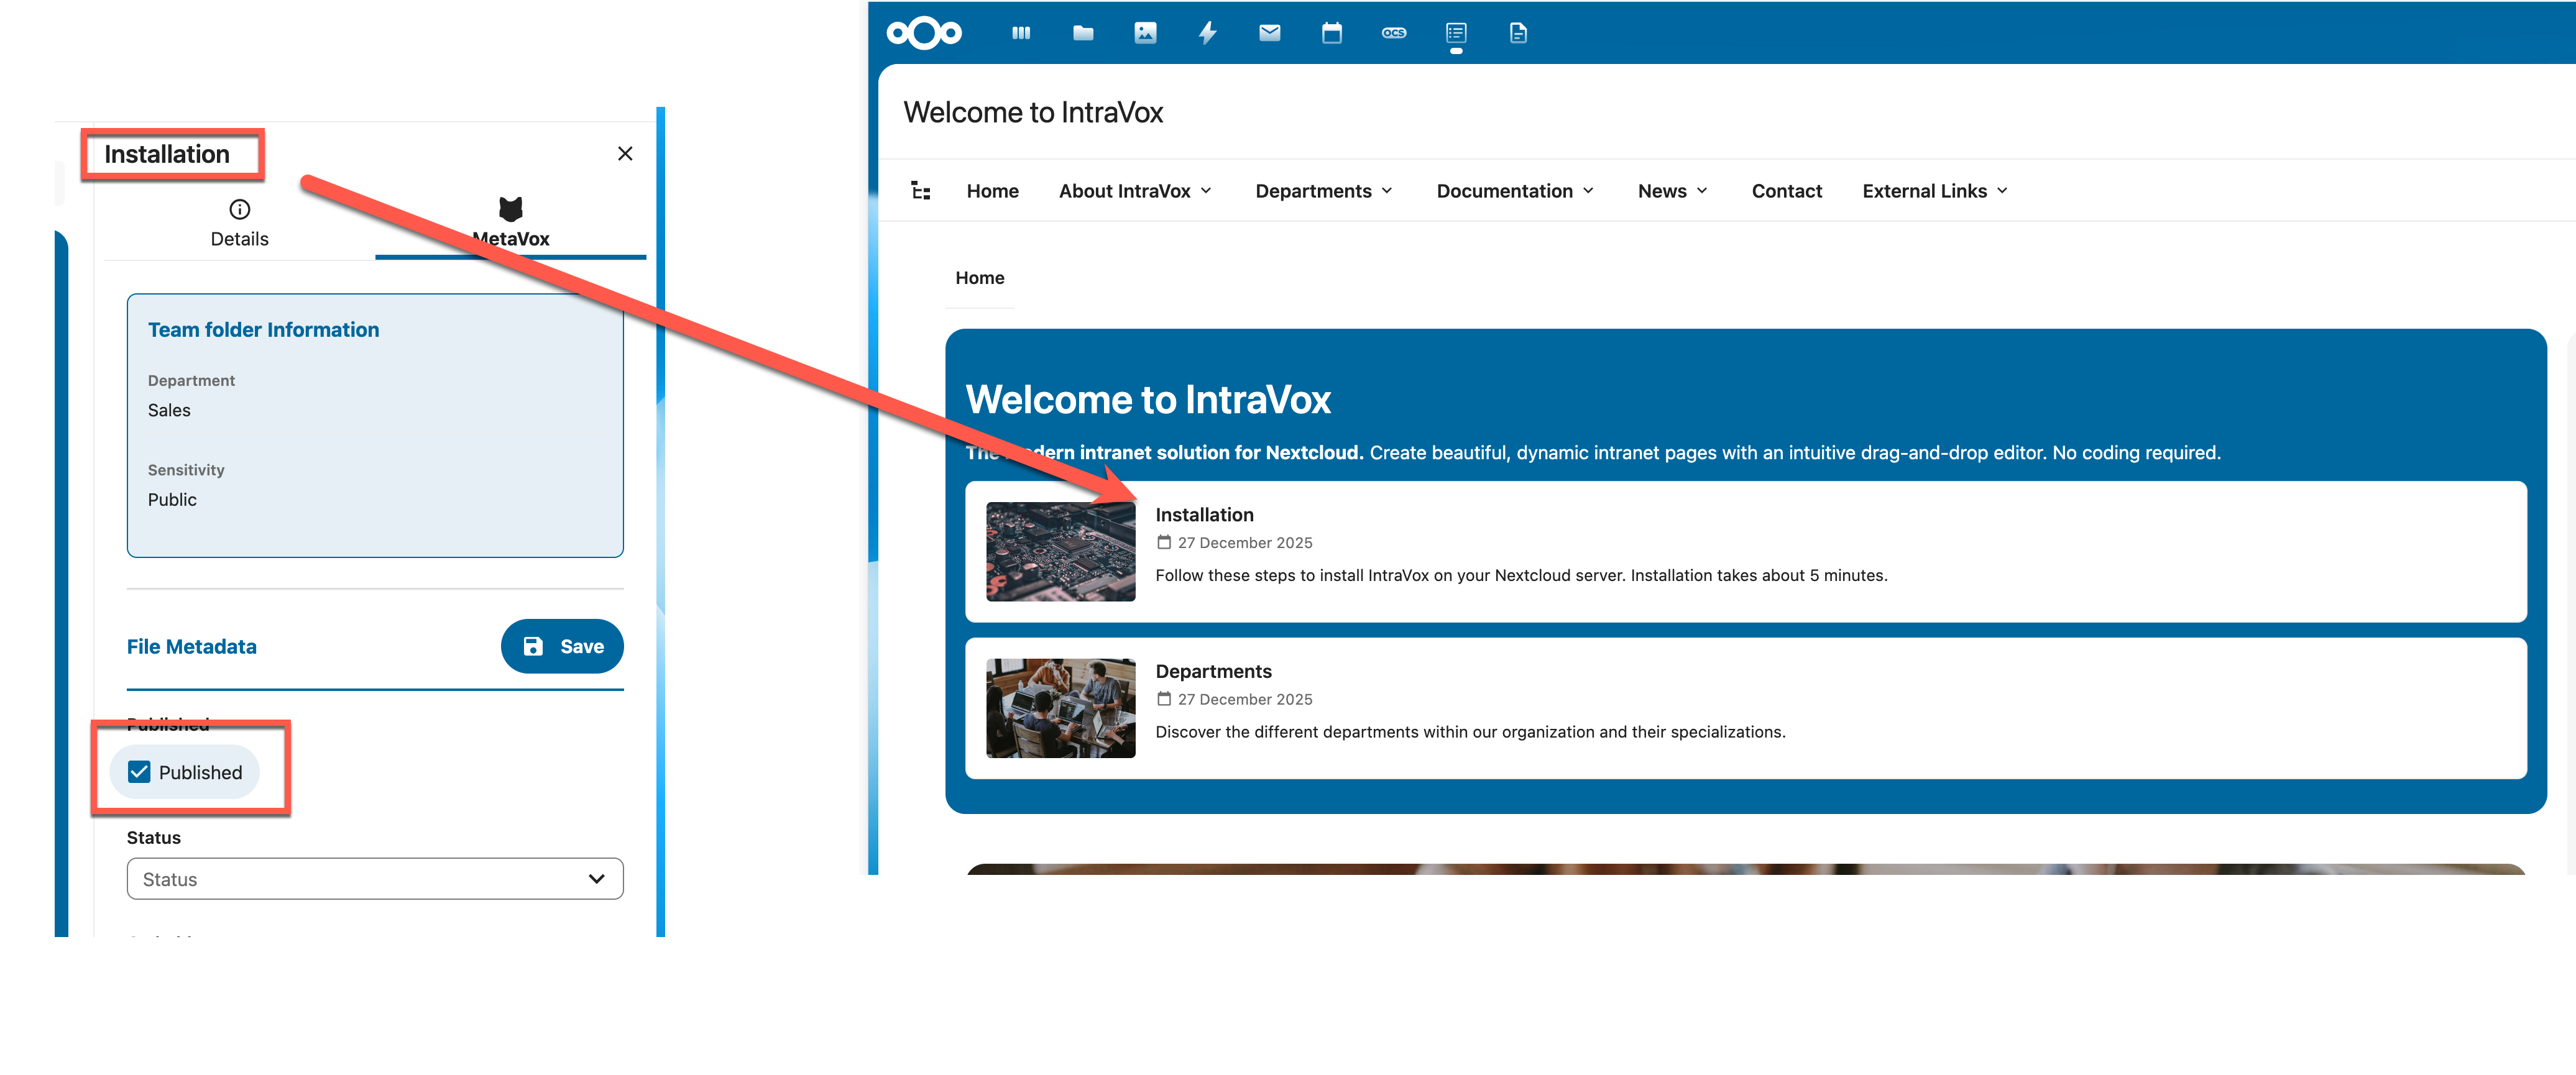Image resolution: width=2576 pixels, height=1075 pixels.
Task: Open the Status dropdown
Action: pos(375,879)
